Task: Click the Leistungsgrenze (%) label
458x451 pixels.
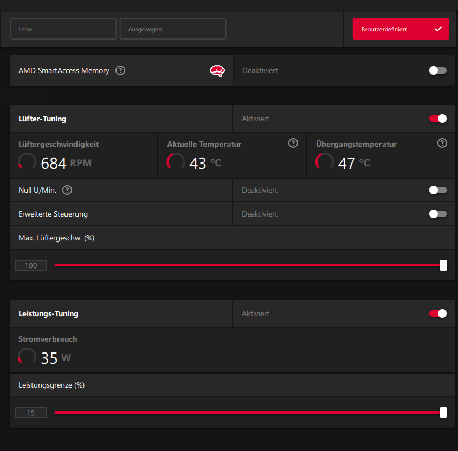Action: coord(51,385)
